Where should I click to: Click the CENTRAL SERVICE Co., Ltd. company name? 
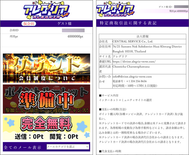133,41
